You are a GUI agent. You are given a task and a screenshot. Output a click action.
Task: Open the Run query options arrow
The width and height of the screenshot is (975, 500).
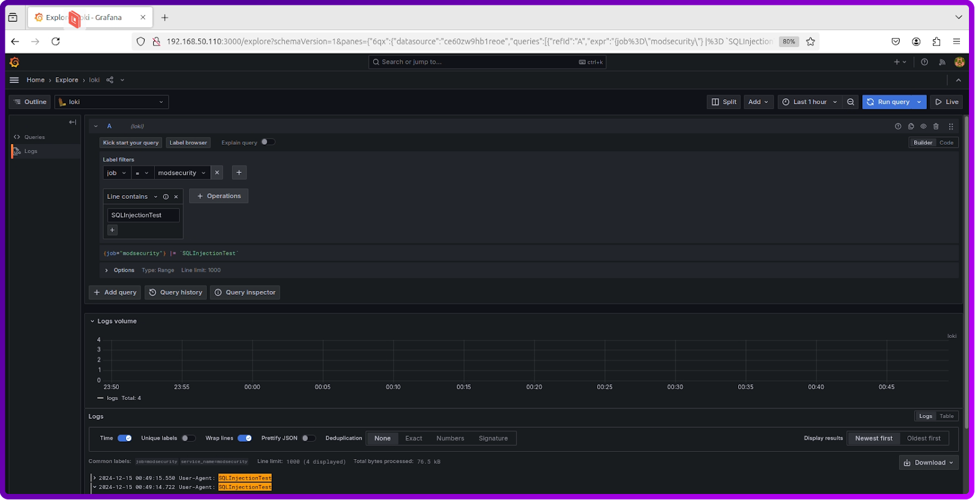click(x=919, y=102)
